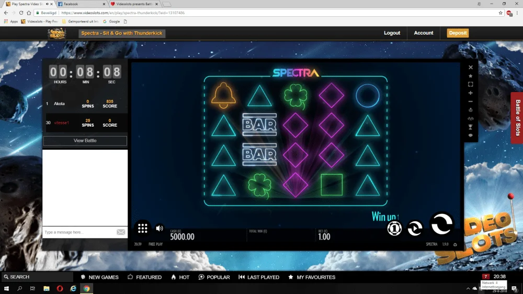Viewport: 523px width, 294px height.
Task: Open the Battle of Slots side tab
Action: (x=517, y=118)
